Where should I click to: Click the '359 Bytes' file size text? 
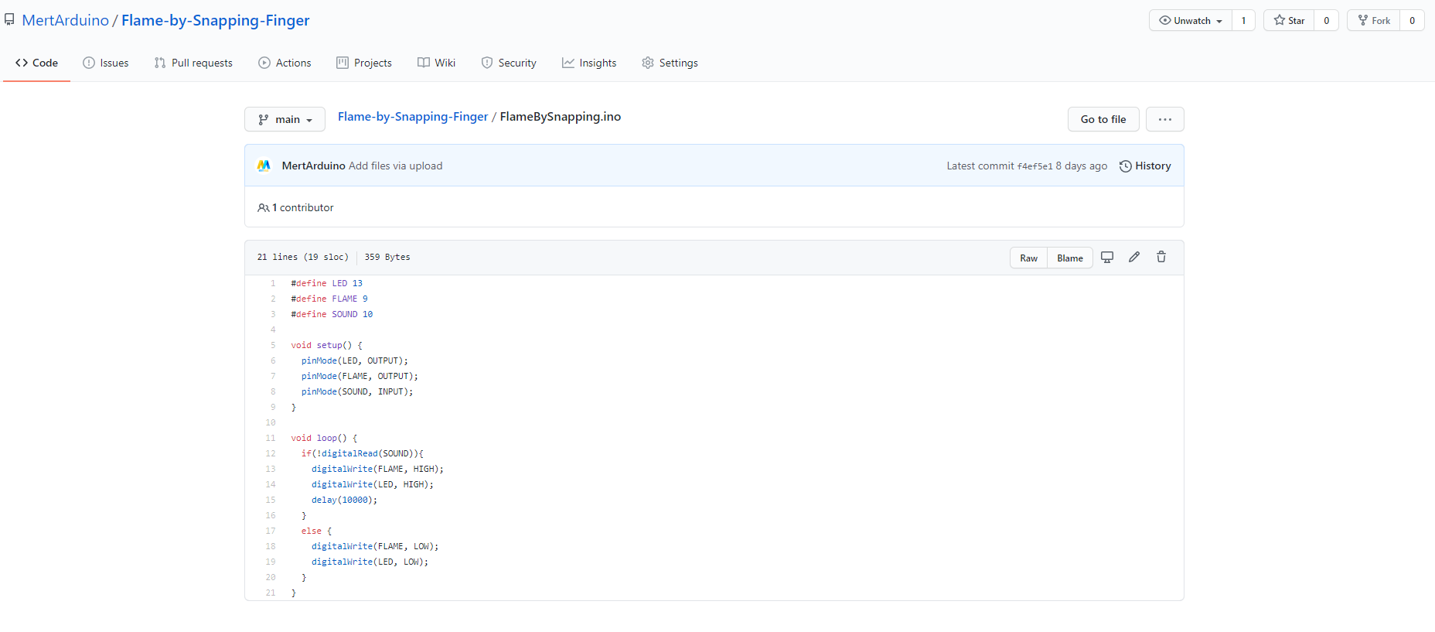[x=387, y=257]
